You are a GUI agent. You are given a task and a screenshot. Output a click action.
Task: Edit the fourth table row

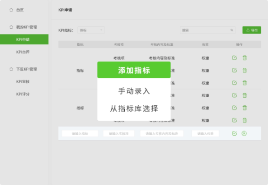pos(234,96)
